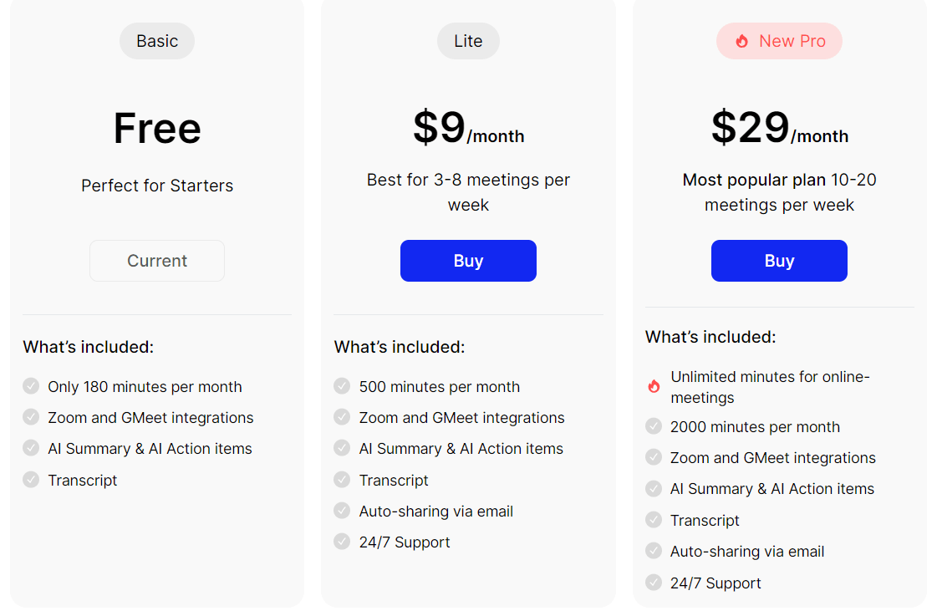Click checkmark icon next to Only 180 minutes
The height and width of the screenshot is (616, 937).
[x=31, y=386]
